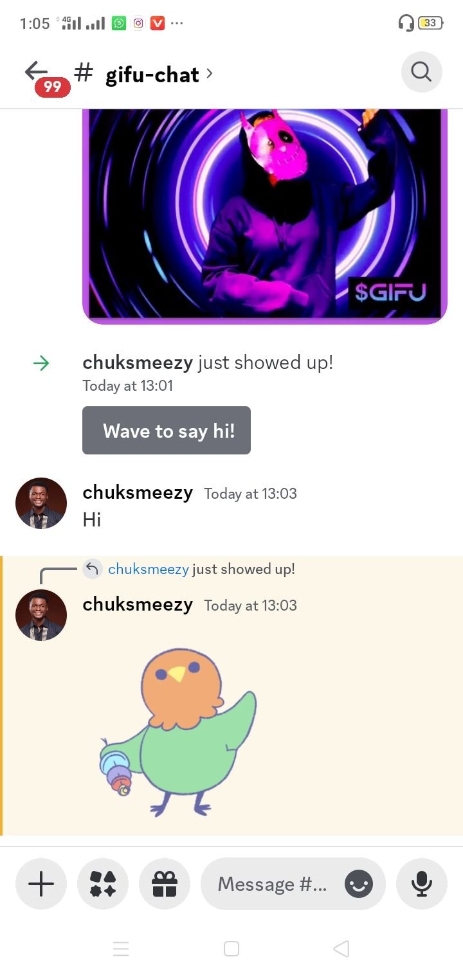The width and height of the screenshot is (463, 977).
Task: Tap the microphone voice message icon
Action: pyautogui.click(x=422, y=883)
